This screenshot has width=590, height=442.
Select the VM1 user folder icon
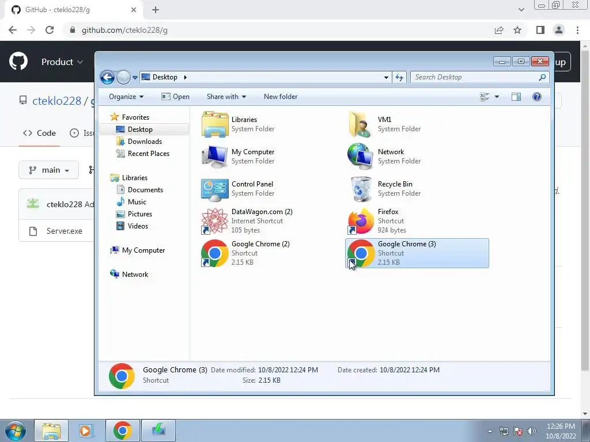point(361,124)
